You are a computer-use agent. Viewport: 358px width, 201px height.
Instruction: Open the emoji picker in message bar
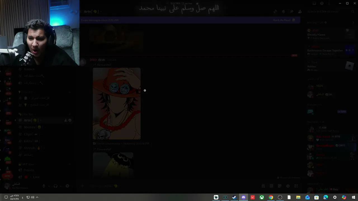pos(288,186)
